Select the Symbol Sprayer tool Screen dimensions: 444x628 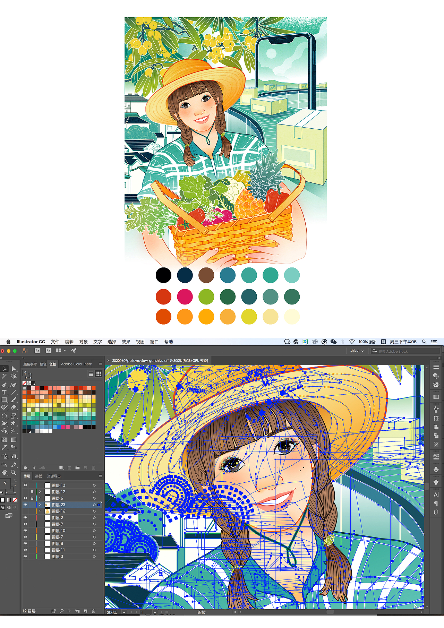[x=5, y=456]
